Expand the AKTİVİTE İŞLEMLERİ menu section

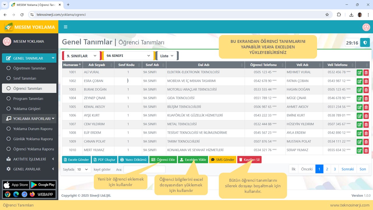pyautogui.click(x=29, y=159)
